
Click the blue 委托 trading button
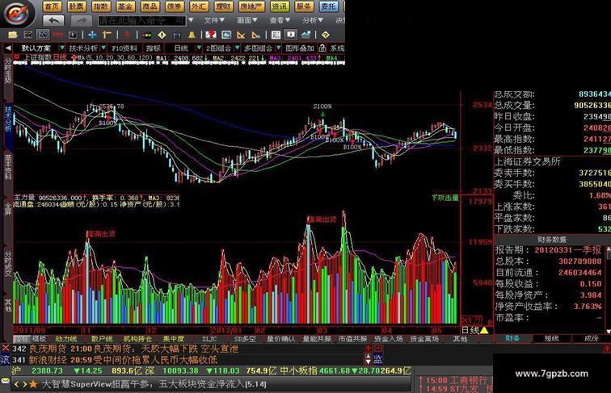coord(328,6)
